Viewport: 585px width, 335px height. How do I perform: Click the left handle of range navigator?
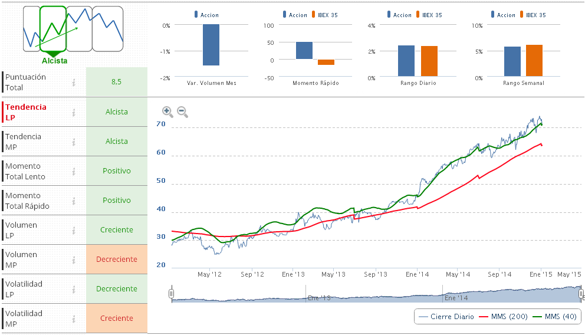pyautogui.click(x=172, y=293)
